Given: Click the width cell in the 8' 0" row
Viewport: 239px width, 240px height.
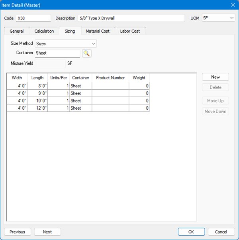Looking at the screenshot, I should tap(17, 86).
